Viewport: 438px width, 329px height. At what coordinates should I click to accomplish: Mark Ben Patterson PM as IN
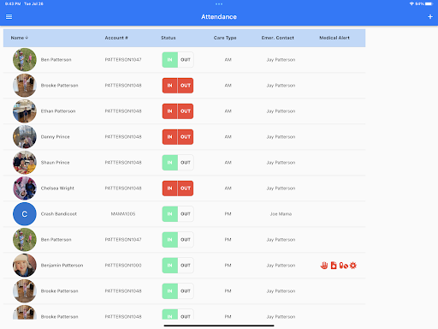pos(170,240)
